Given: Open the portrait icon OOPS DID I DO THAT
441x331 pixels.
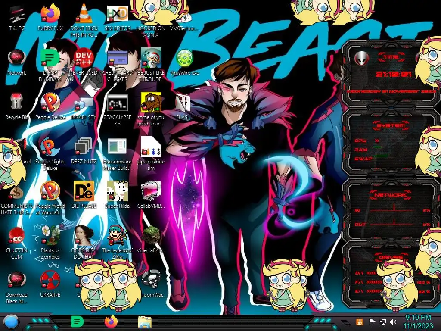Looking at the screenshot, I should coord(84,243).
